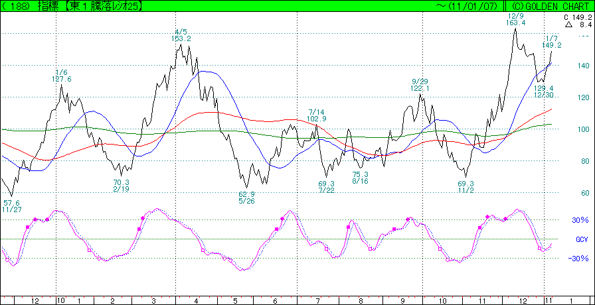Image resolution: width=595 pixels, height=305 pixels.
Task: Click the 1/6 peak label 127.6
Action: coord(62,79)
